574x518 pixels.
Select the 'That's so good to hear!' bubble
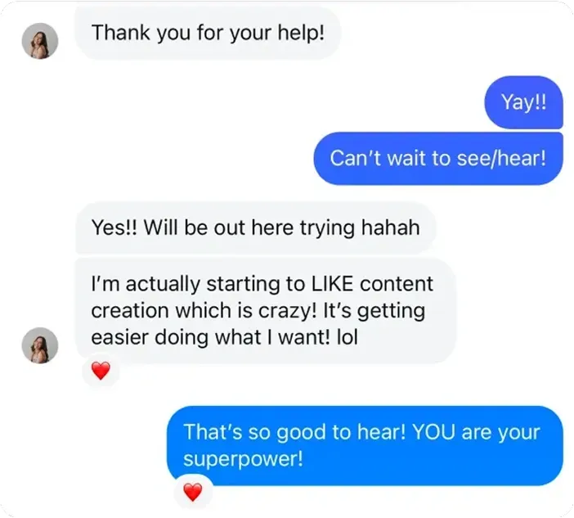pyautogui.click(x=365, y=445)
